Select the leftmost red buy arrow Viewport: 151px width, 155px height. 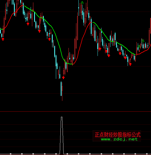click(3, 39)
